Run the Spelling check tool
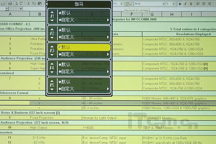Image resolution: width=216 pixels, height=144 pixels. point(21,3)
